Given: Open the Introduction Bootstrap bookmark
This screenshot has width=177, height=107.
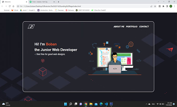Looking at the screenshot, I should (x=46, y=10).
